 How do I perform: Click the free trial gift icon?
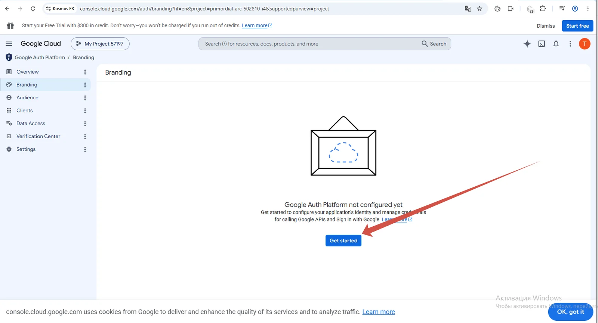tap(10, 26)
